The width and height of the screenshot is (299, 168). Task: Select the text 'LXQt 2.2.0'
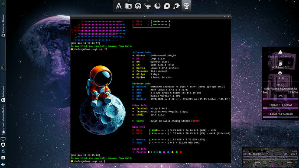coord(157,58)
